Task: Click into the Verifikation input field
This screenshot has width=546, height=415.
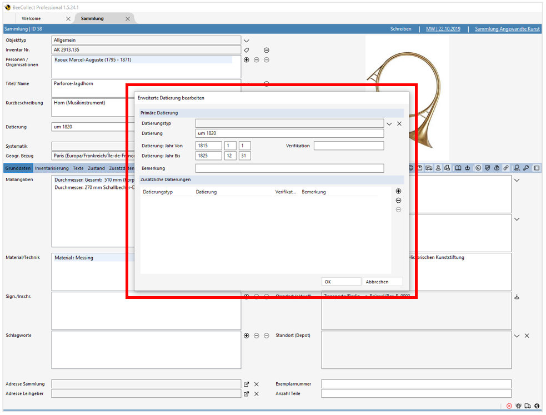Action: [348, 146]
